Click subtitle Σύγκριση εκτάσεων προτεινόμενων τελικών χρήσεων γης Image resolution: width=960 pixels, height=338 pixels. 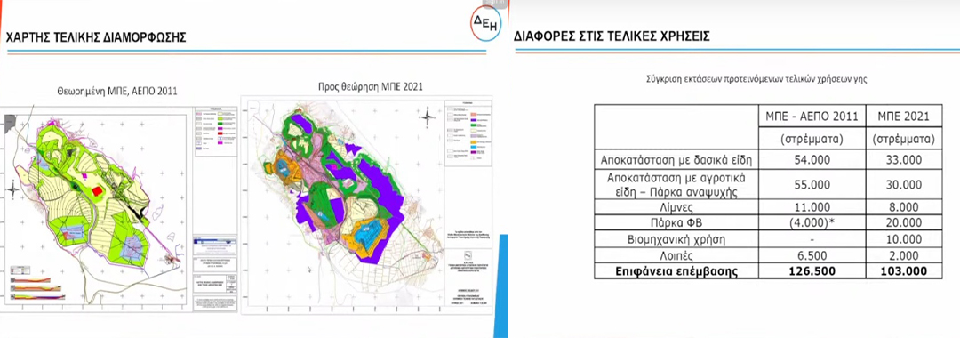[x=757, y=79]
